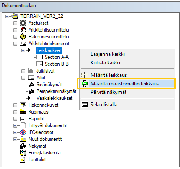Expand the Raportit node
This screenshot has height=169, width=180.
(15, 119)
